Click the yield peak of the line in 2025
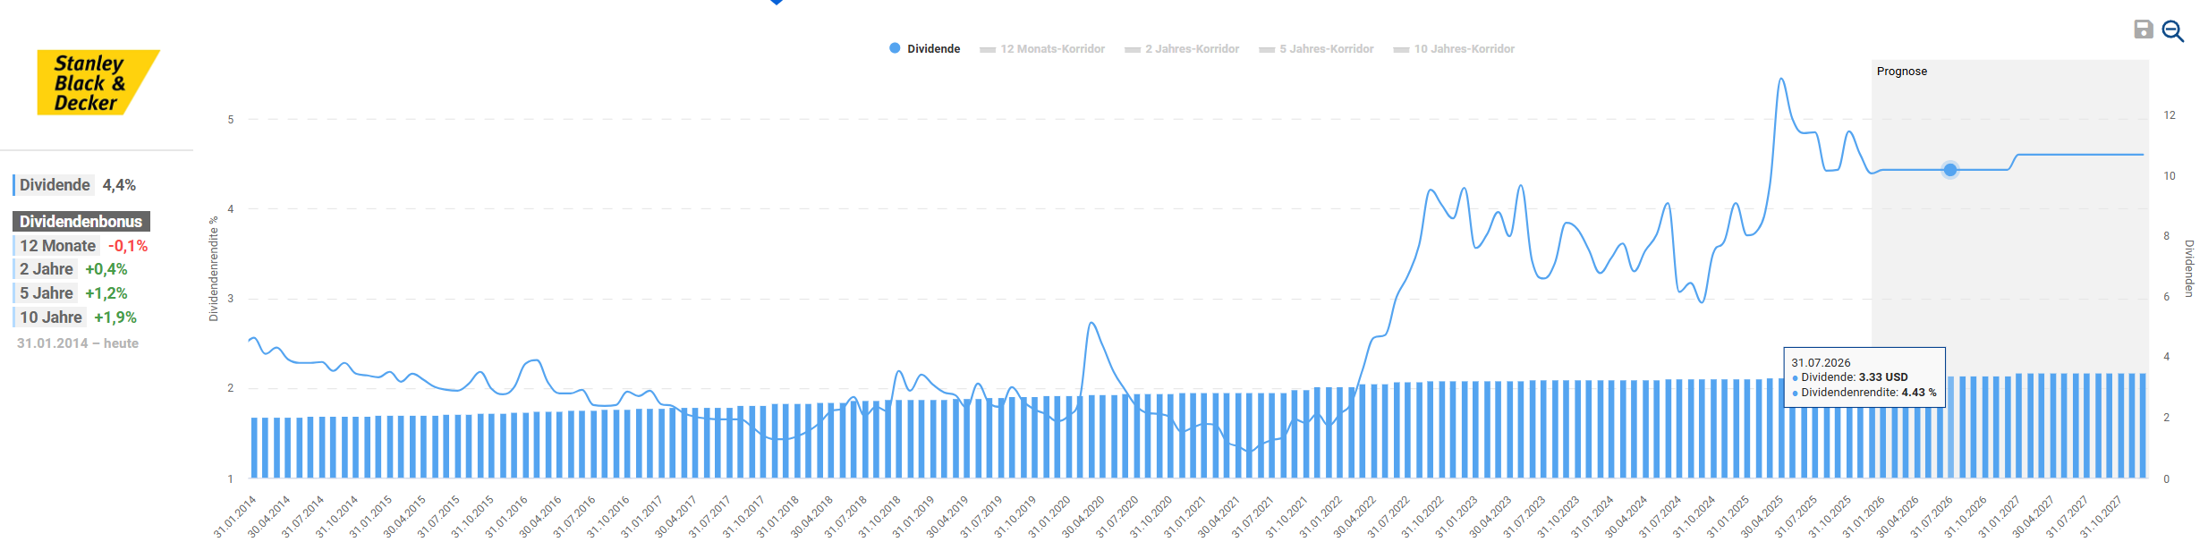The width and height of the screenshot is (2208, 550). pyautogui.click(x=1781, y=80)
